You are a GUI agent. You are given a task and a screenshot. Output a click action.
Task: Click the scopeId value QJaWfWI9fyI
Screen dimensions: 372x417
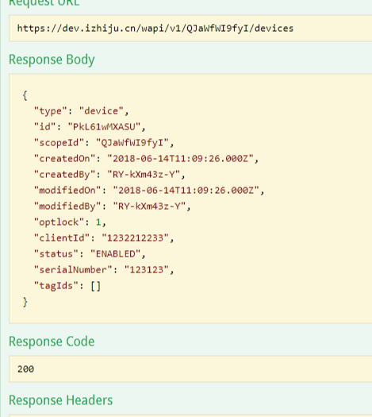click(x=132, y=142)
